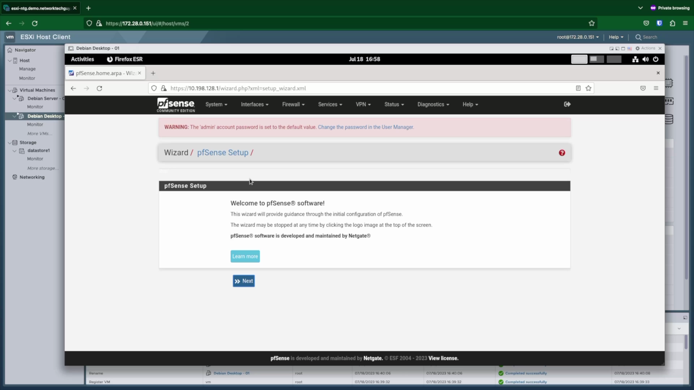694x390 pixels.
Task: Open the Status dropdown menu
Action: [x=394, y=104]
